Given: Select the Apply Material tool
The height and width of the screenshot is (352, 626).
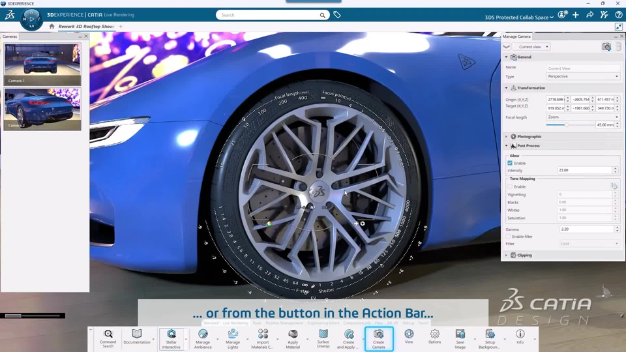Looking at the screenshot, I should pos(293,339).
